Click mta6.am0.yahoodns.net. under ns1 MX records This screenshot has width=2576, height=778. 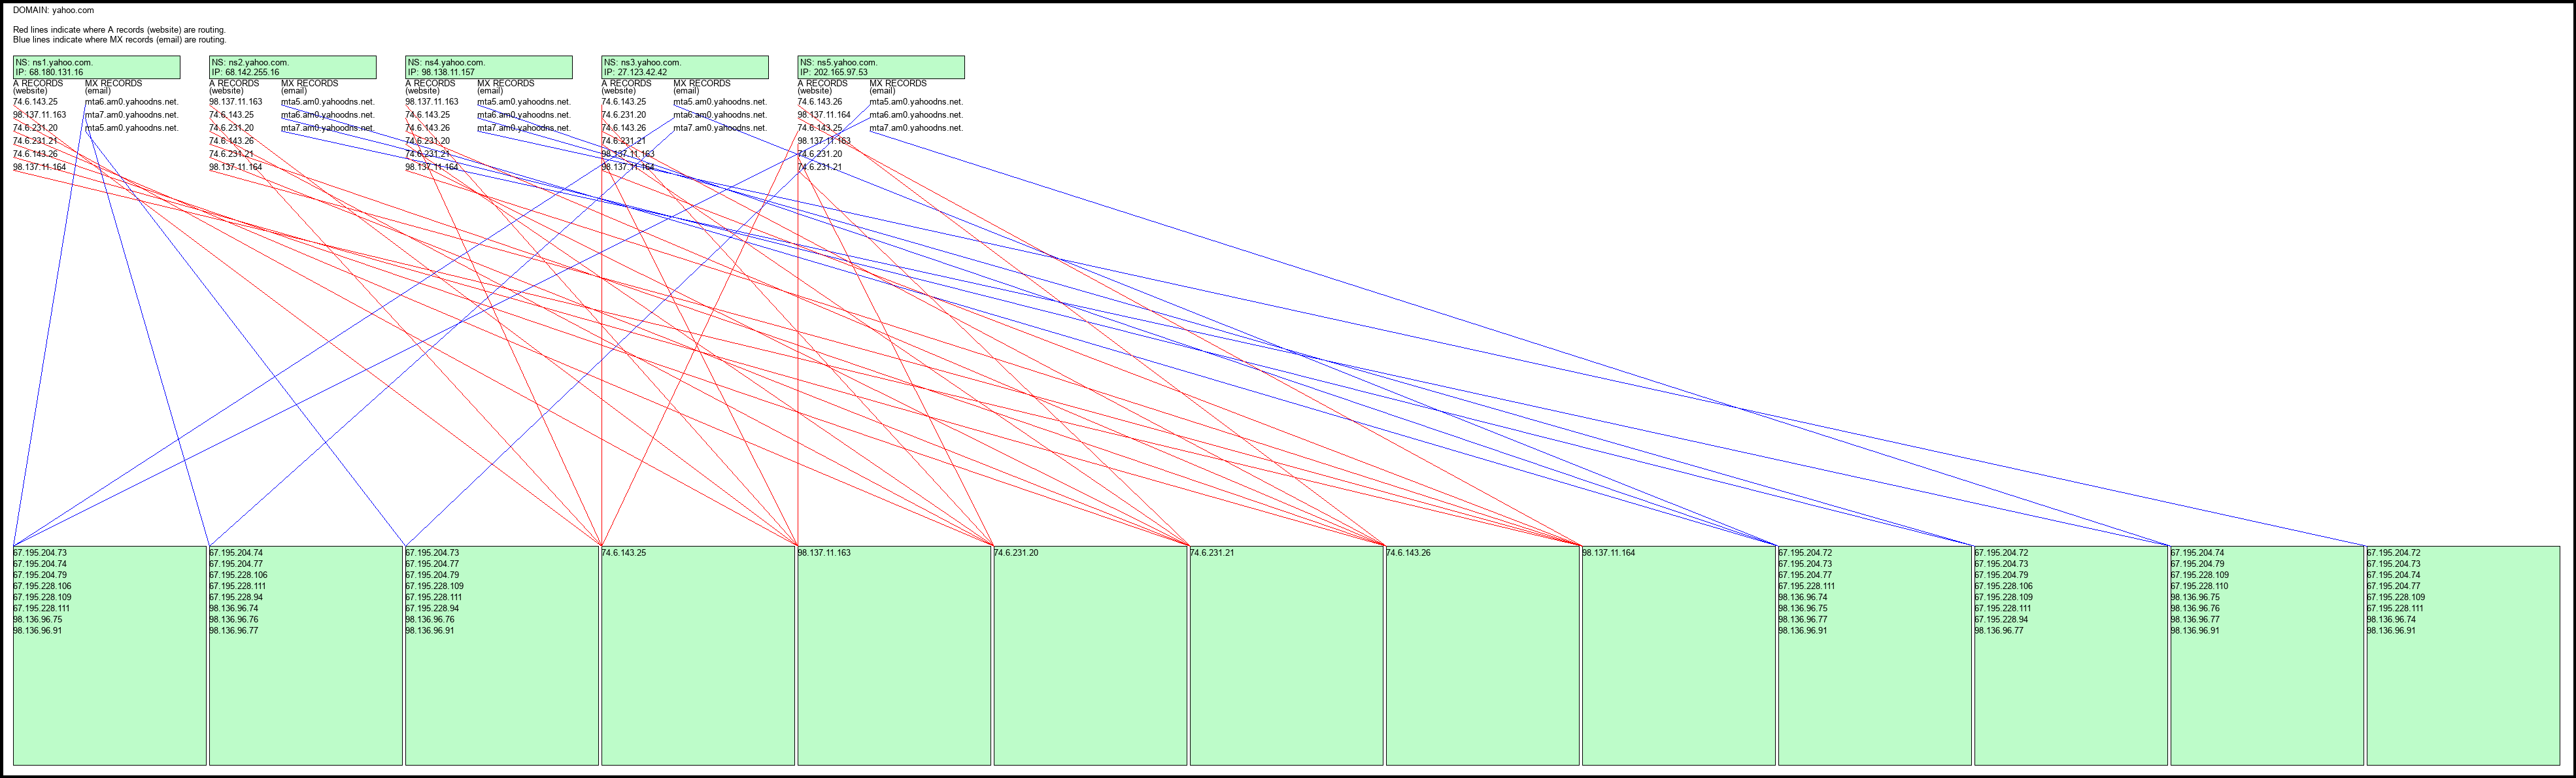pyautogui.click(x=131, y=102)
